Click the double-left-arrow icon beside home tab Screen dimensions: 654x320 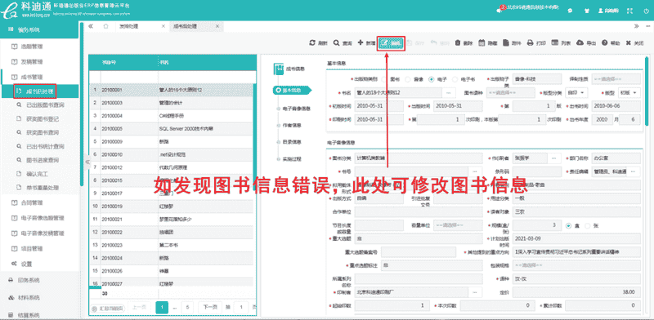tap(91, 26)
